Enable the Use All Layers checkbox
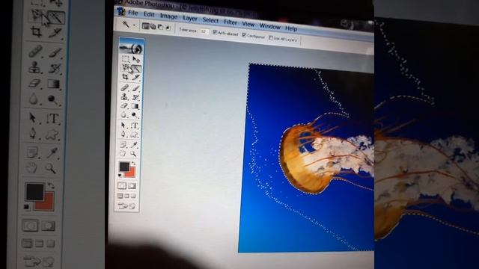The image size is (479, 269). [x=271, y=38]
